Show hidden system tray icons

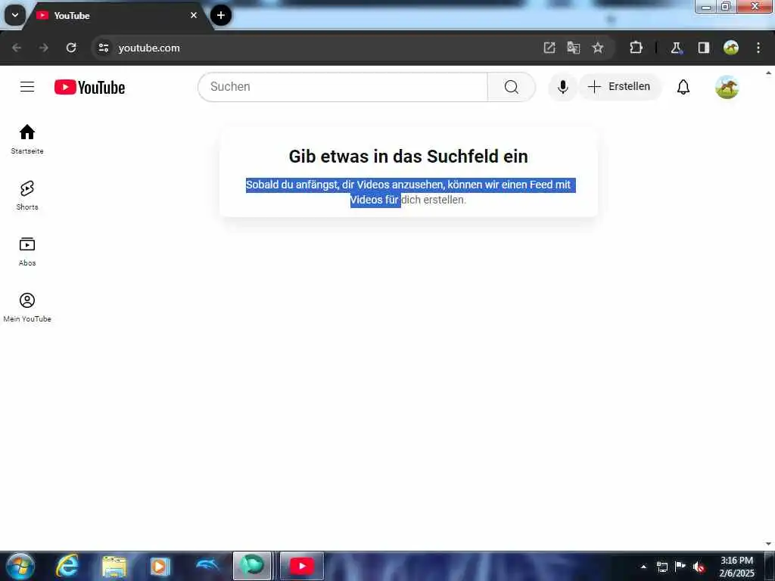(x=643, y=567)
